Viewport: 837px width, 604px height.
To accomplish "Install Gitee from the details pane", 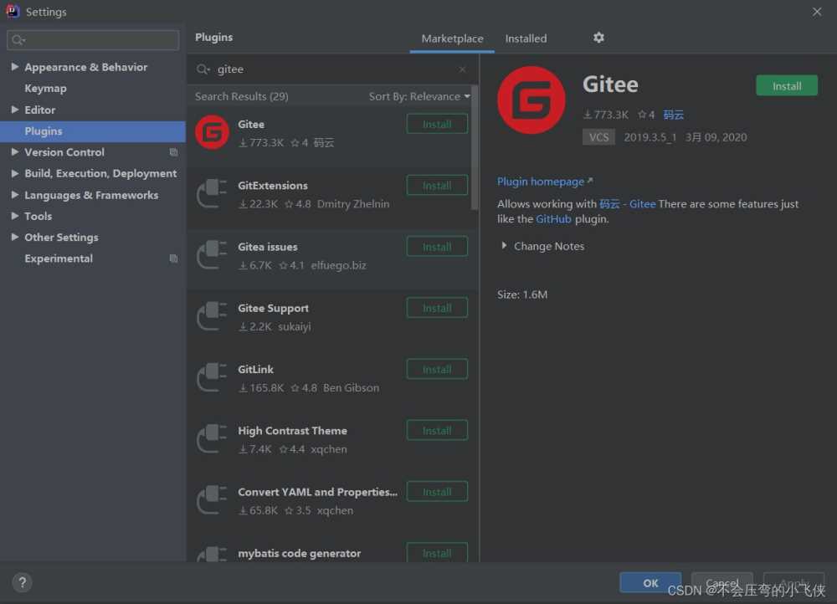I will [786, 86].
